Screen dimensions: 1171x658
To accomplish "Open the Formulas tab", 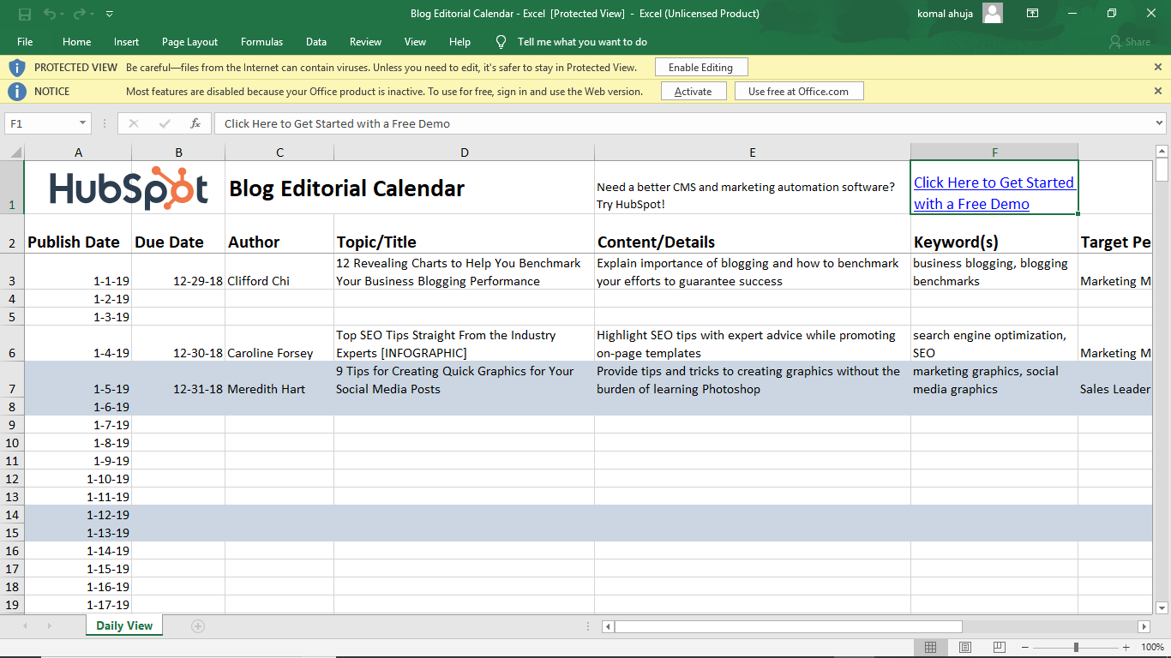I will pyautogui.click(x=261, y=41).
